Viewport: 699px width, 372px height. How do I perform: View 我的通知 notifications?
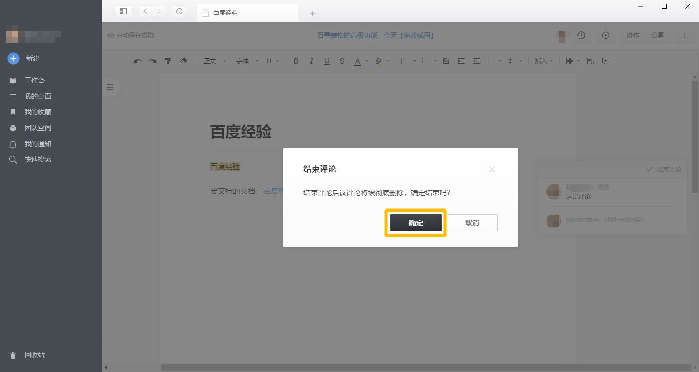click(31, 144)
